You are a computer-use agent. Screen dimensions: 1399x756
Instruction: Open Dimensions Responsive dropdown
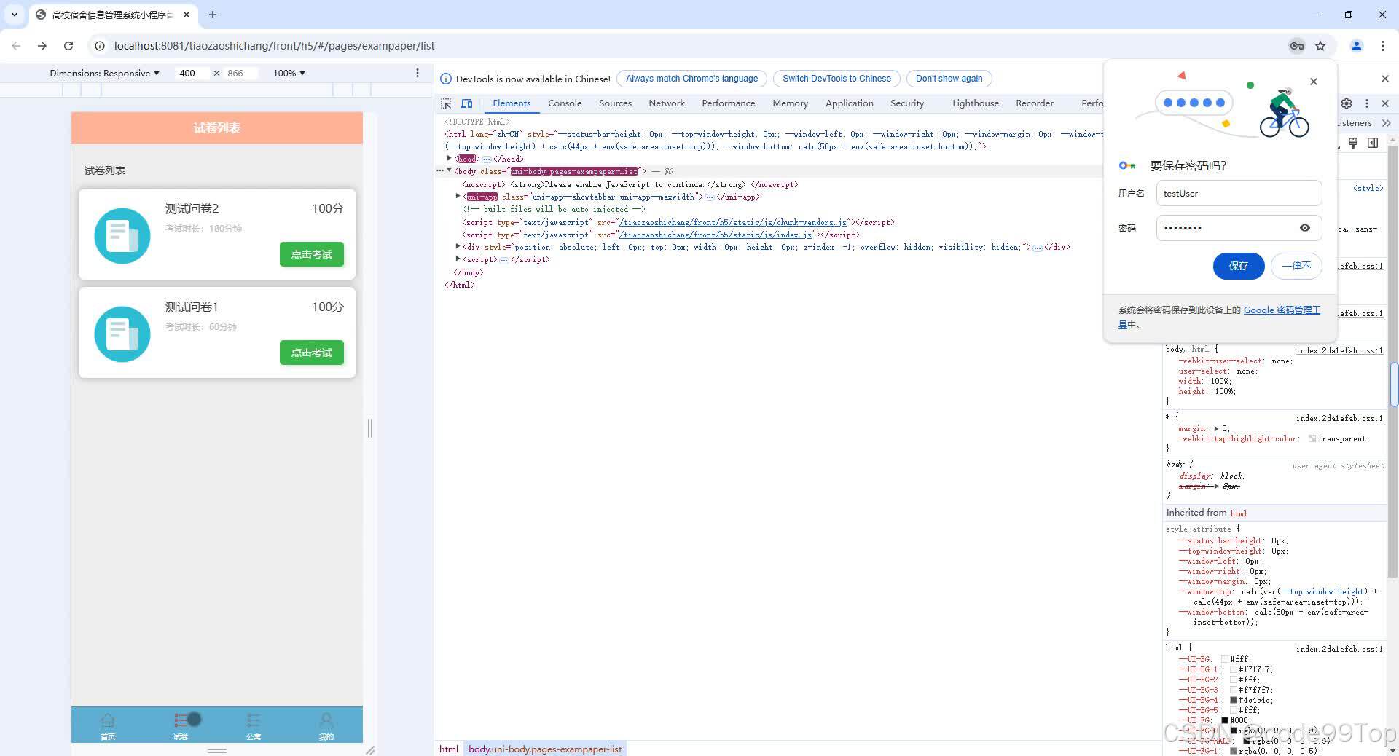click(104, 73)
